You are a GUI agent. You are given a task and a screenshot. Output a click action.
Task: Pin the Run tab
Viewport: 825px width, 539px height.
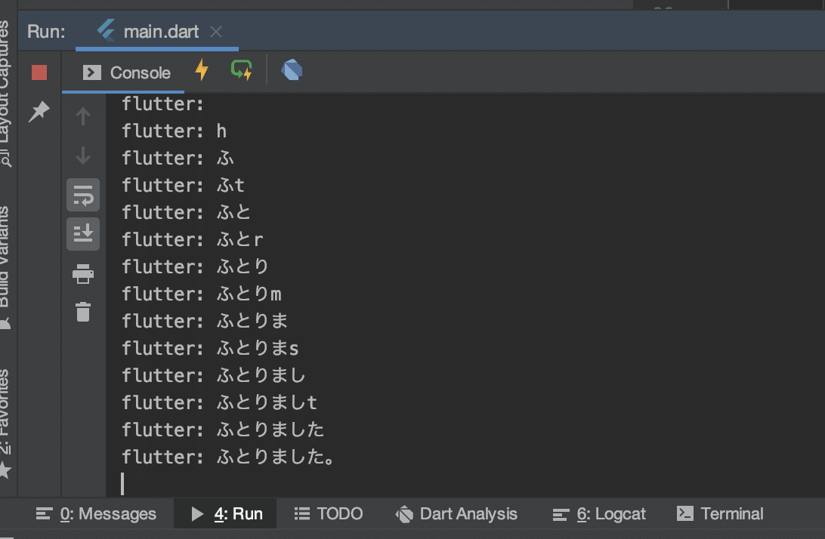[x=39, y=111]
